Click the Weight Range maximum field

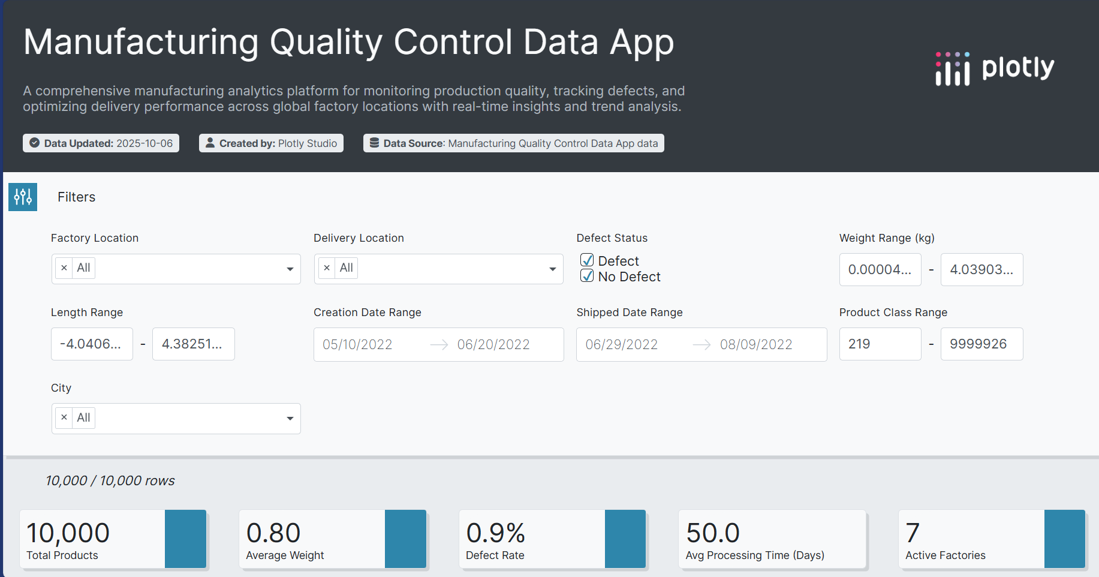click(x=982, y=270)
